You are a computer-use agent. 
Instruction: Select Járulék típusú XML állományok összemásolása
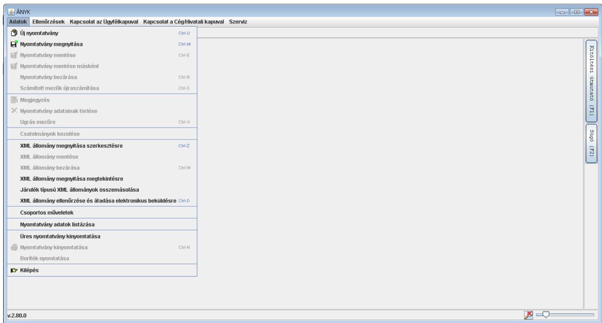(102, 190)
